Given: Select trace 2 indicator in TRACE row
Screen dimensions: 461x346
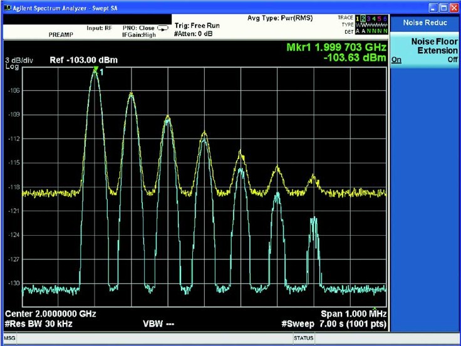Looking at the screenshot, I should (x=363, y=19).
